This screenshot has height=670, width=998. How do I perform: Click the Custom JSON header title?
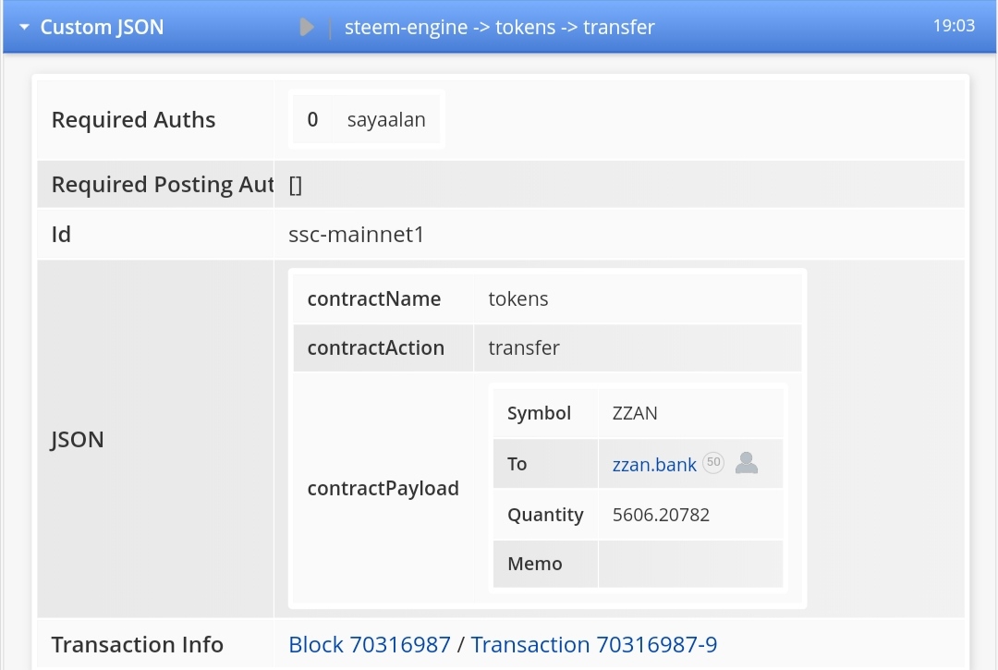(x=102, y=28)
